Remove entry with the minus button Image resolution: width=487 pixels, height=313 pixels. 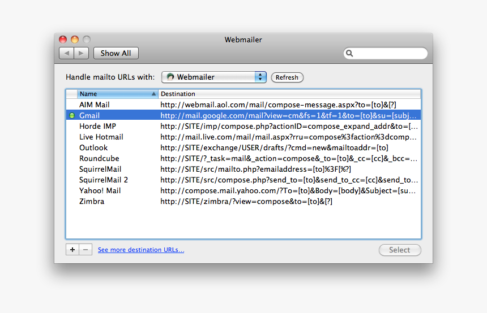pyautogui.click(x=86, y=250)
